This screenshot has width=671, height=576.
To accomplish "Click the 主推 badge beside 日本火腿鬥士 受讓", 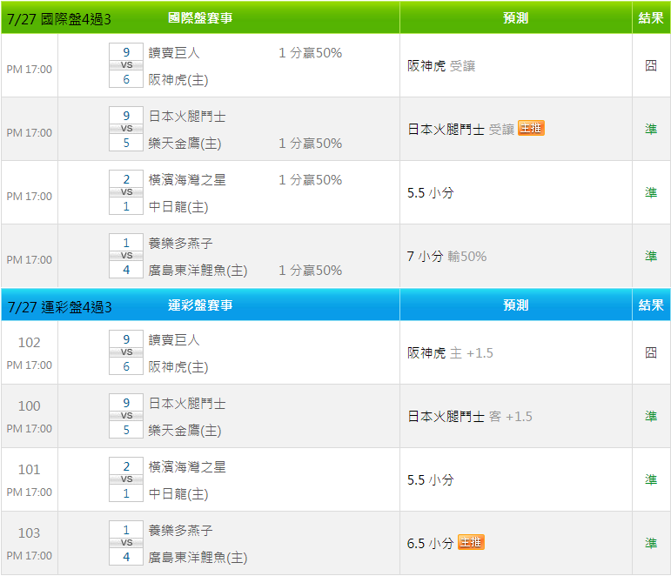I will pos(531,128).
